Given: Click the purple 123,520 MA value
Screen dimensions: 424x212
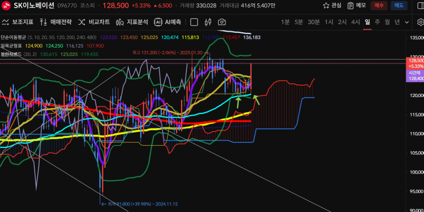Looking at the screenshot, I should click(x=109, y=37).
